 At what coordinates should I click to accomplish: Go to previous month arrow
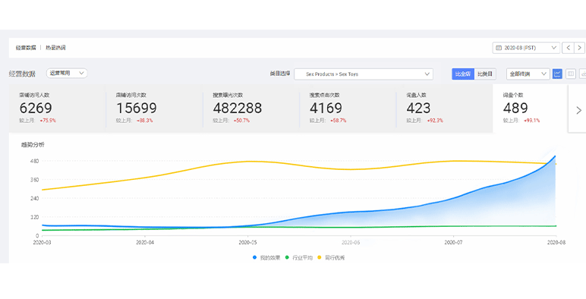[x=568, y=48]
